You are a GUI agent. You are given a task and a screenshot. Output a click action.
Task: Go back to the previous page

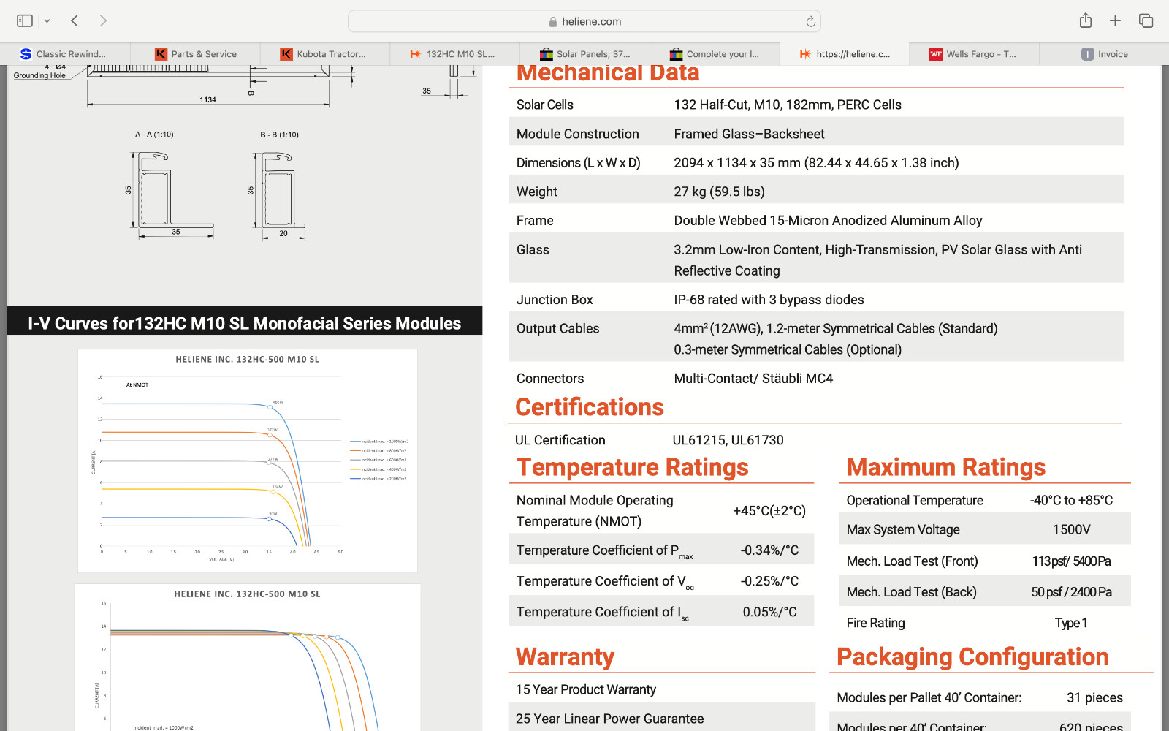[75, 20]
